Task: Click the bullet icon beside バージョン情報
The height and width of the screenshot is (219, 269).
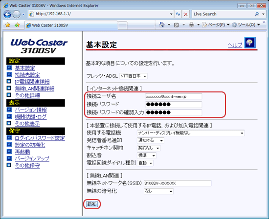Action: (9, 109)
